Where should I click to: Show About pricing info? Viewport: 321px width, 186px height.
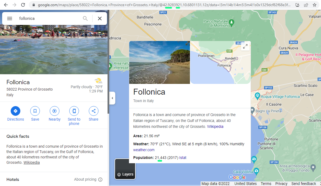pyautogui.click(x=85, y=179)
